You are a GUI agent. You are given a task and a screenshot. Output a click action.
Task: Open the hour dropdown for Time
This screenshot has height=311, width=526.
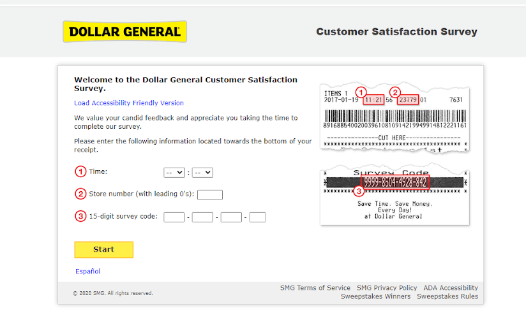pyautogui.click(x=174, y=173)
